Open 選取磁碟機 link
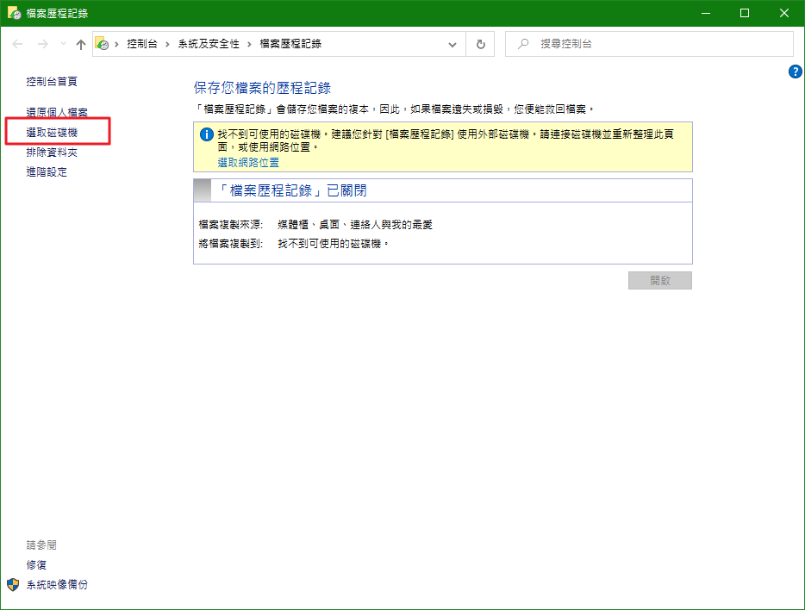Image resolution: width=805 pixels, height=610 pixels. click(52, 133)
